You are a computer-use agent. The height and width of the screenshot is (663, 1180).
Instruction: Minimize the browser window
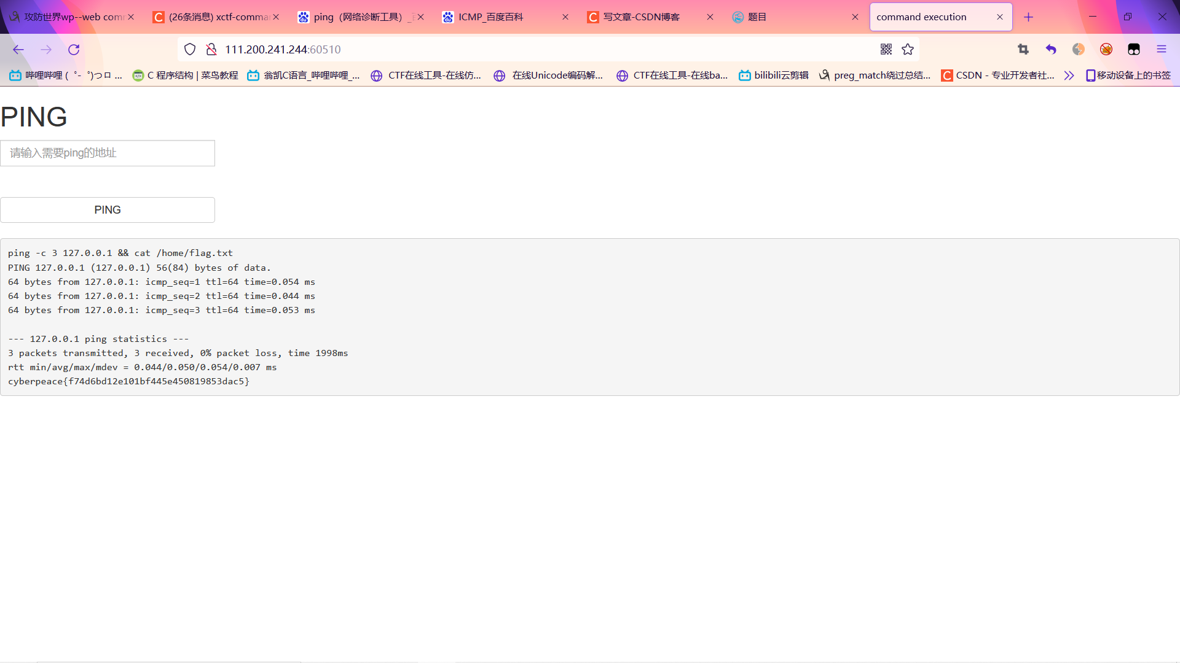tap(1093, 17)
